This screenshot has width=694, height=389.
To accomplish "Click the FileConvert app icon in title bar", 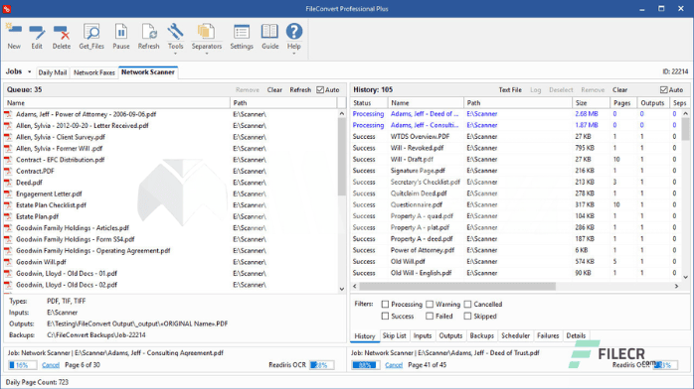I will point(7,9).
